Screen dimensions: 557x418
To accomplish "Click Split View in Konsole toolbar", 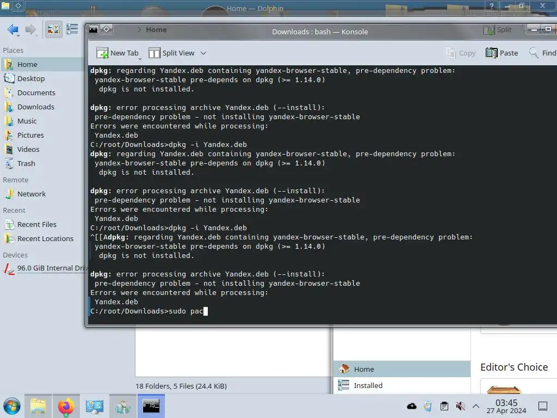I will [x=171, y=53].
